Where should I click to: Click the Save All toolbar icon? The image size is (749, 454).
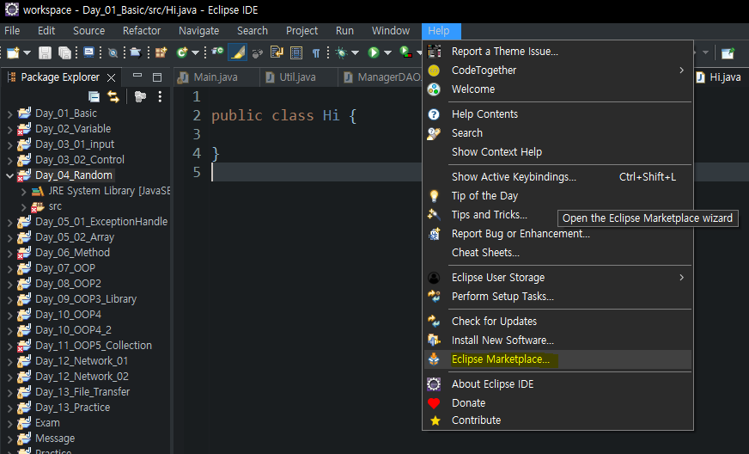64,52
